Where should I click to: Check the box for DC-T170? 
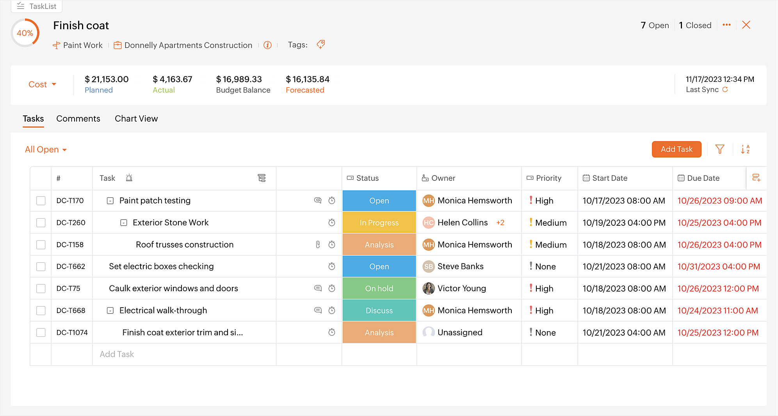(x=41, y=201)
